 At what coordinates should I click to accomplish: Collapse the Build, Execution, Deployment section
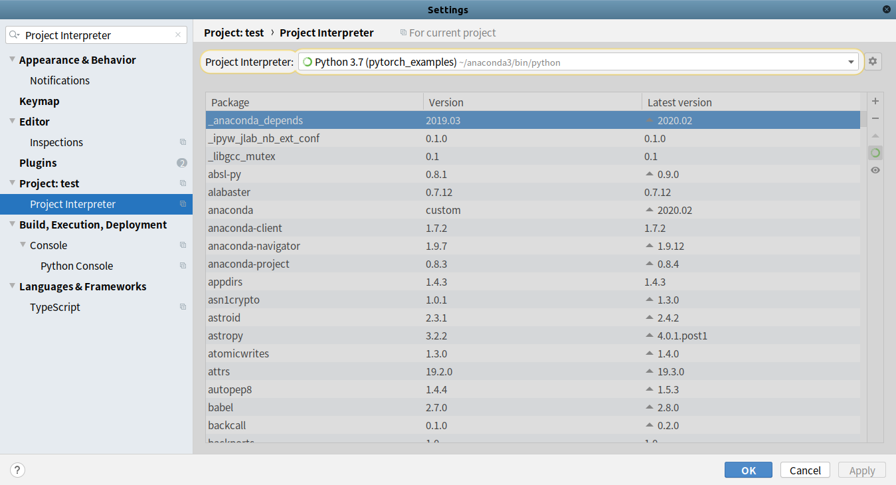tap(12, 225)
